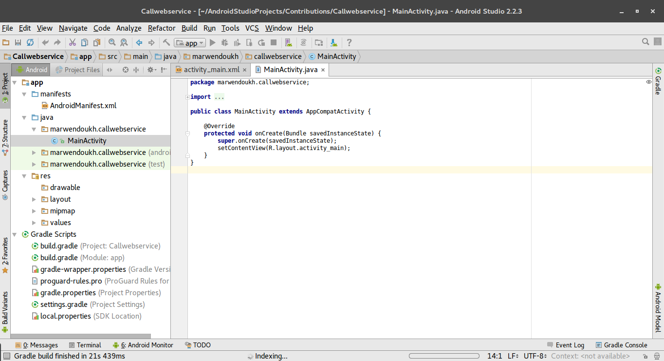Click the Find magnifier icon
664x361 pixels.
[x=112, y=43]
